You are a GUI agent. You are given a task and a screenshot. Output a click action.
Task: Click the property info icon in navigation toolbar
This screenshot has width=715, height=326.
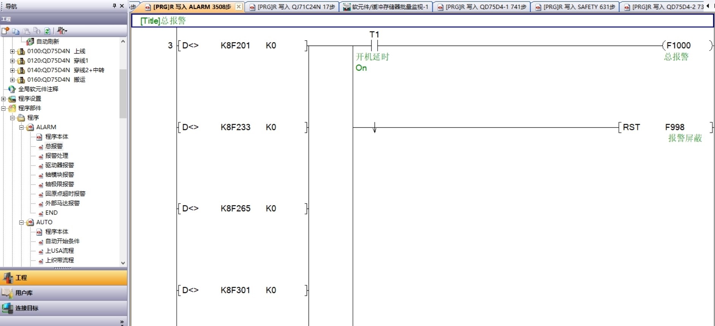tap(37, 31)
